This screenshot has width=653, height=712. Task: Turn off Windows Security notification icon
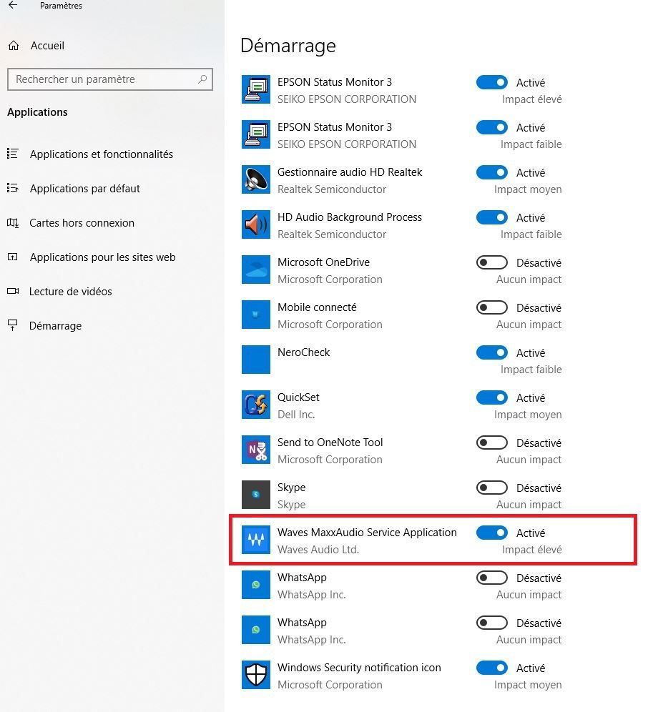point(491,668)
